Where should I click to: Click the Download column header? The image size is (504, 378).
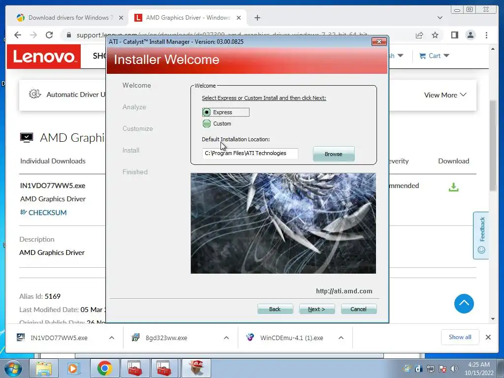coord(453,161)
